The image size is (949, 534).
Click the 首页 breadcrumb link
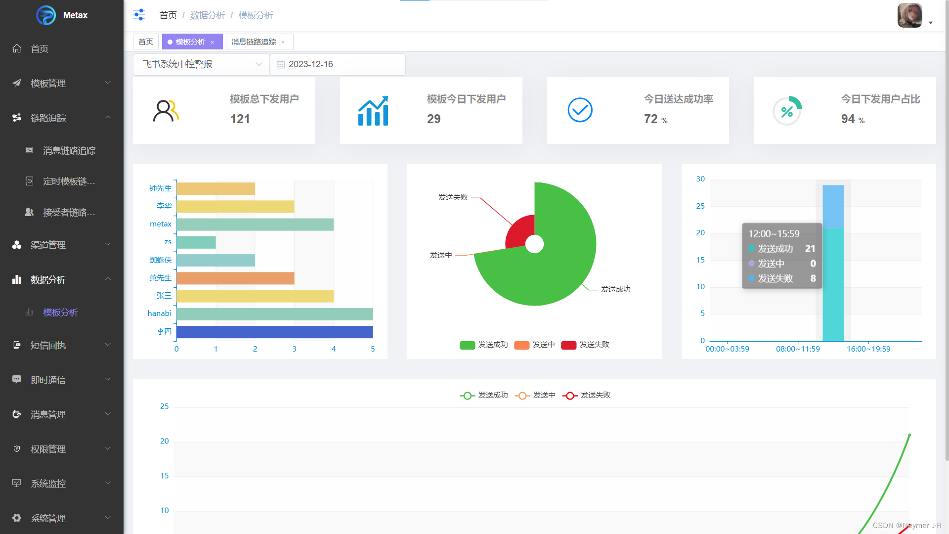[x=168, y=15]
